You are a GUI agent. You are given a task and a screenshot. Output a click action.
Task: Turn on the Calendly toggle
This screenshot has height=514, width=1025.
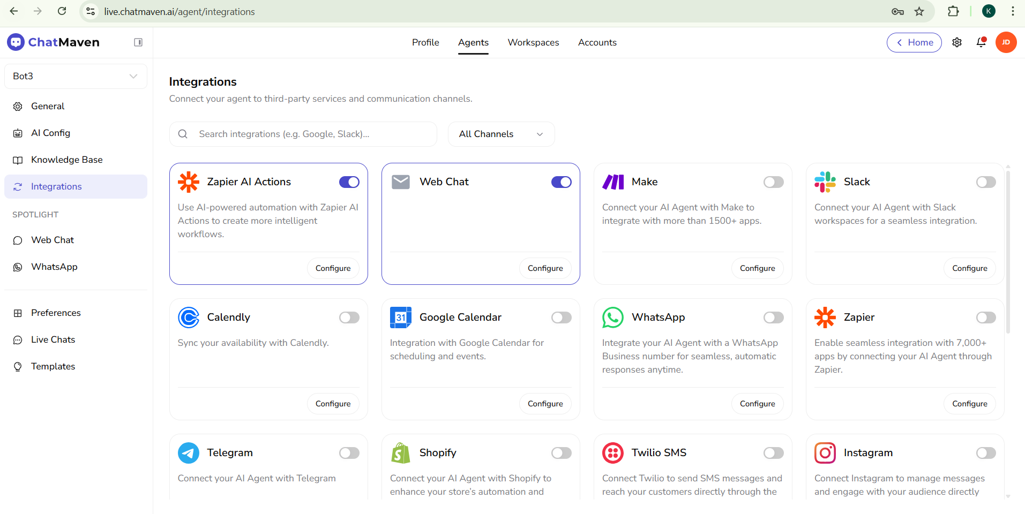point(349,318)
